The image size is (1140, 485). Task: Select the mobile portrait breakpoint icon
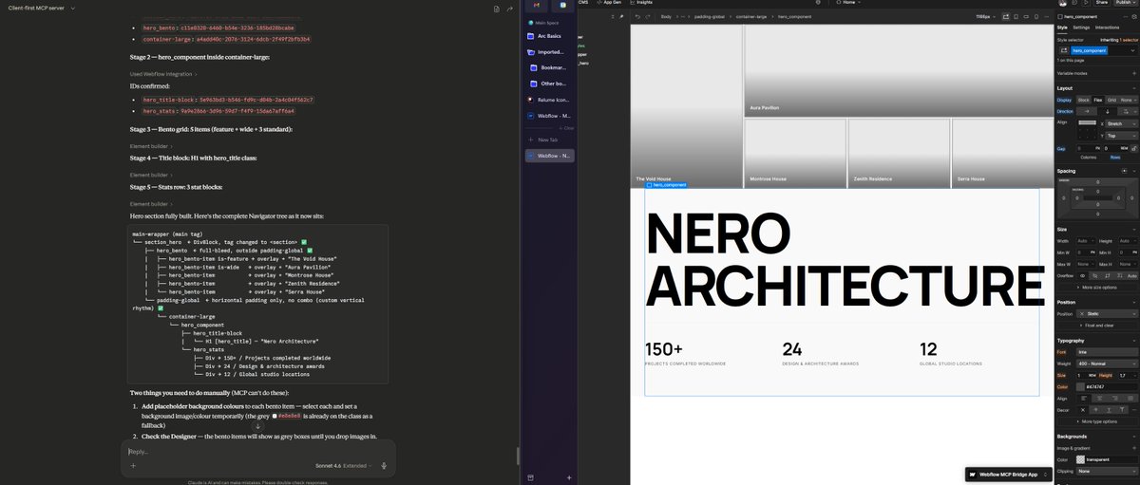click(x=1036, y=17)
